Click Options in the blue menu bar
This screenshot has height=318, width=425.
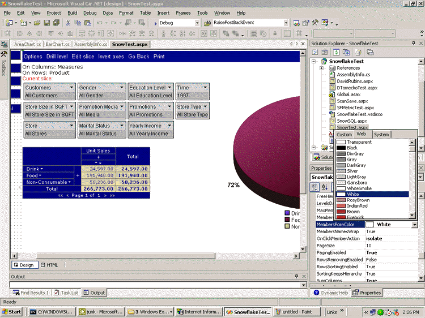33,57
